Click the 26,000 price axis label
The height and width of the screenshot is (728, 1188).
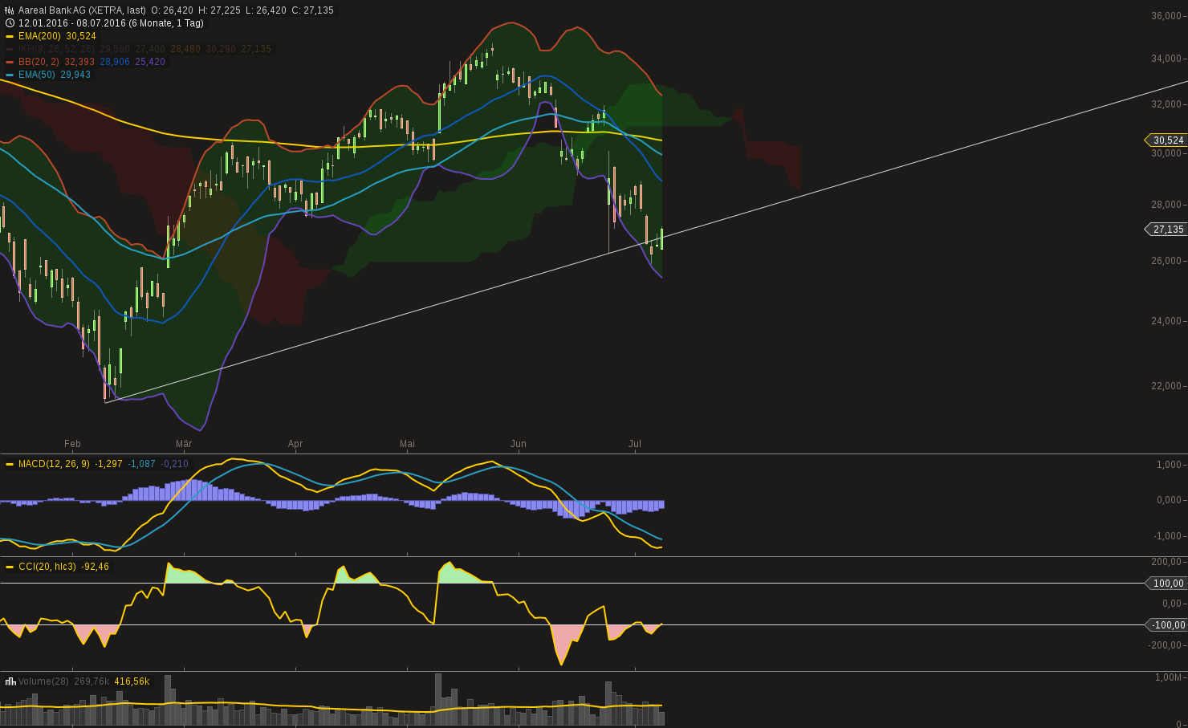pyautogui.click(x=1166, y=261)
